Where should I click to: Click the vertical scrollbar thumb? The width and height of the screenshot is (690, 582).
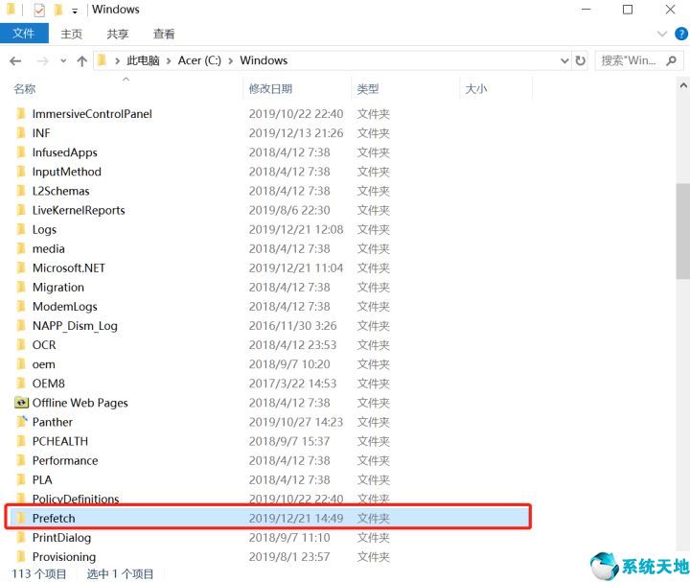click(x=683, y=231)
